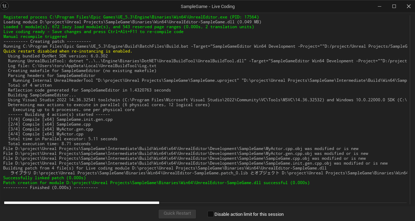The height and width of the screenshot is (221, 415).
Task: Click the 'SampleGame - Live Coding' title text
Action: click(x=208, y=6)
